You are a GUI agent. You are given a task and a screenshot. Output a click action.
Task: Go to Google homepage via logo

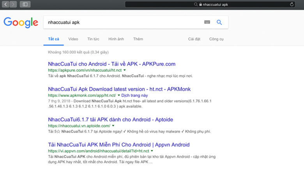tap(21, 22)
